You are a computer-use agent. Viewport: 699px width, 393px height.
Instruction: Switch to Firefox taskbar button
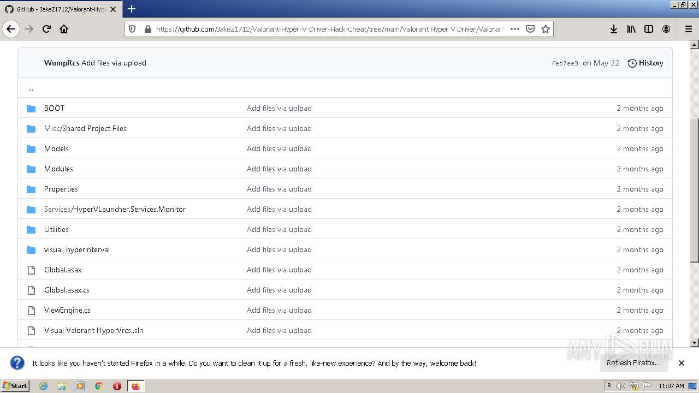point(135,386)
